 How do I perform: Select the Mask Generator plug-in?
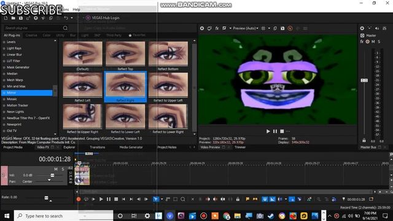click(x=18, y=67)
